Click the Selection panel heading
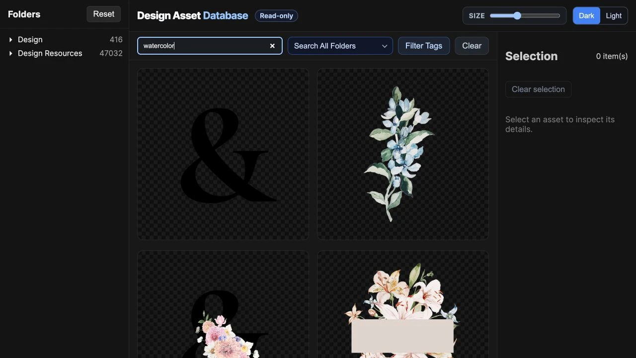636x358 pixels. point(531,56)
